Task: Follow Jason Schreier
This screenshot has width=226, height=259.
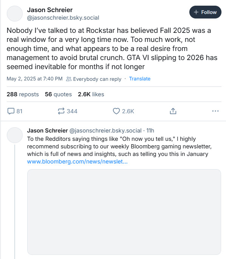Action: (205, 12)
